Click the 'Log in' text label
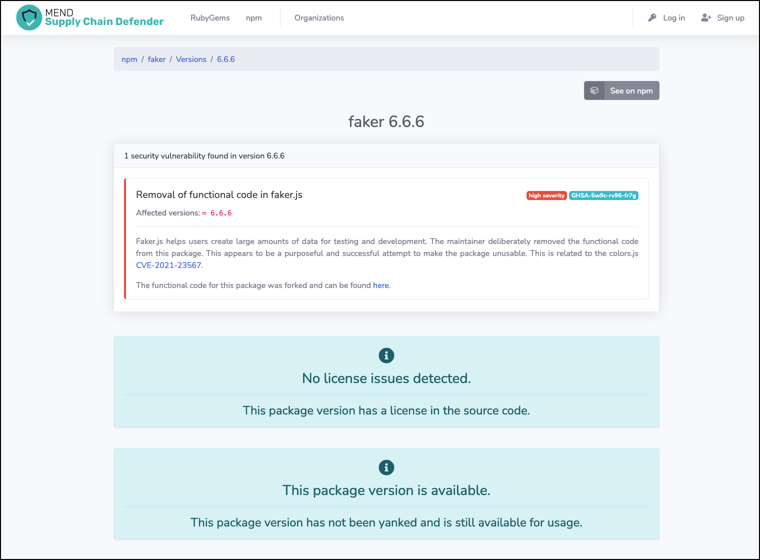The image size is (760, 560). click(673, 17)
